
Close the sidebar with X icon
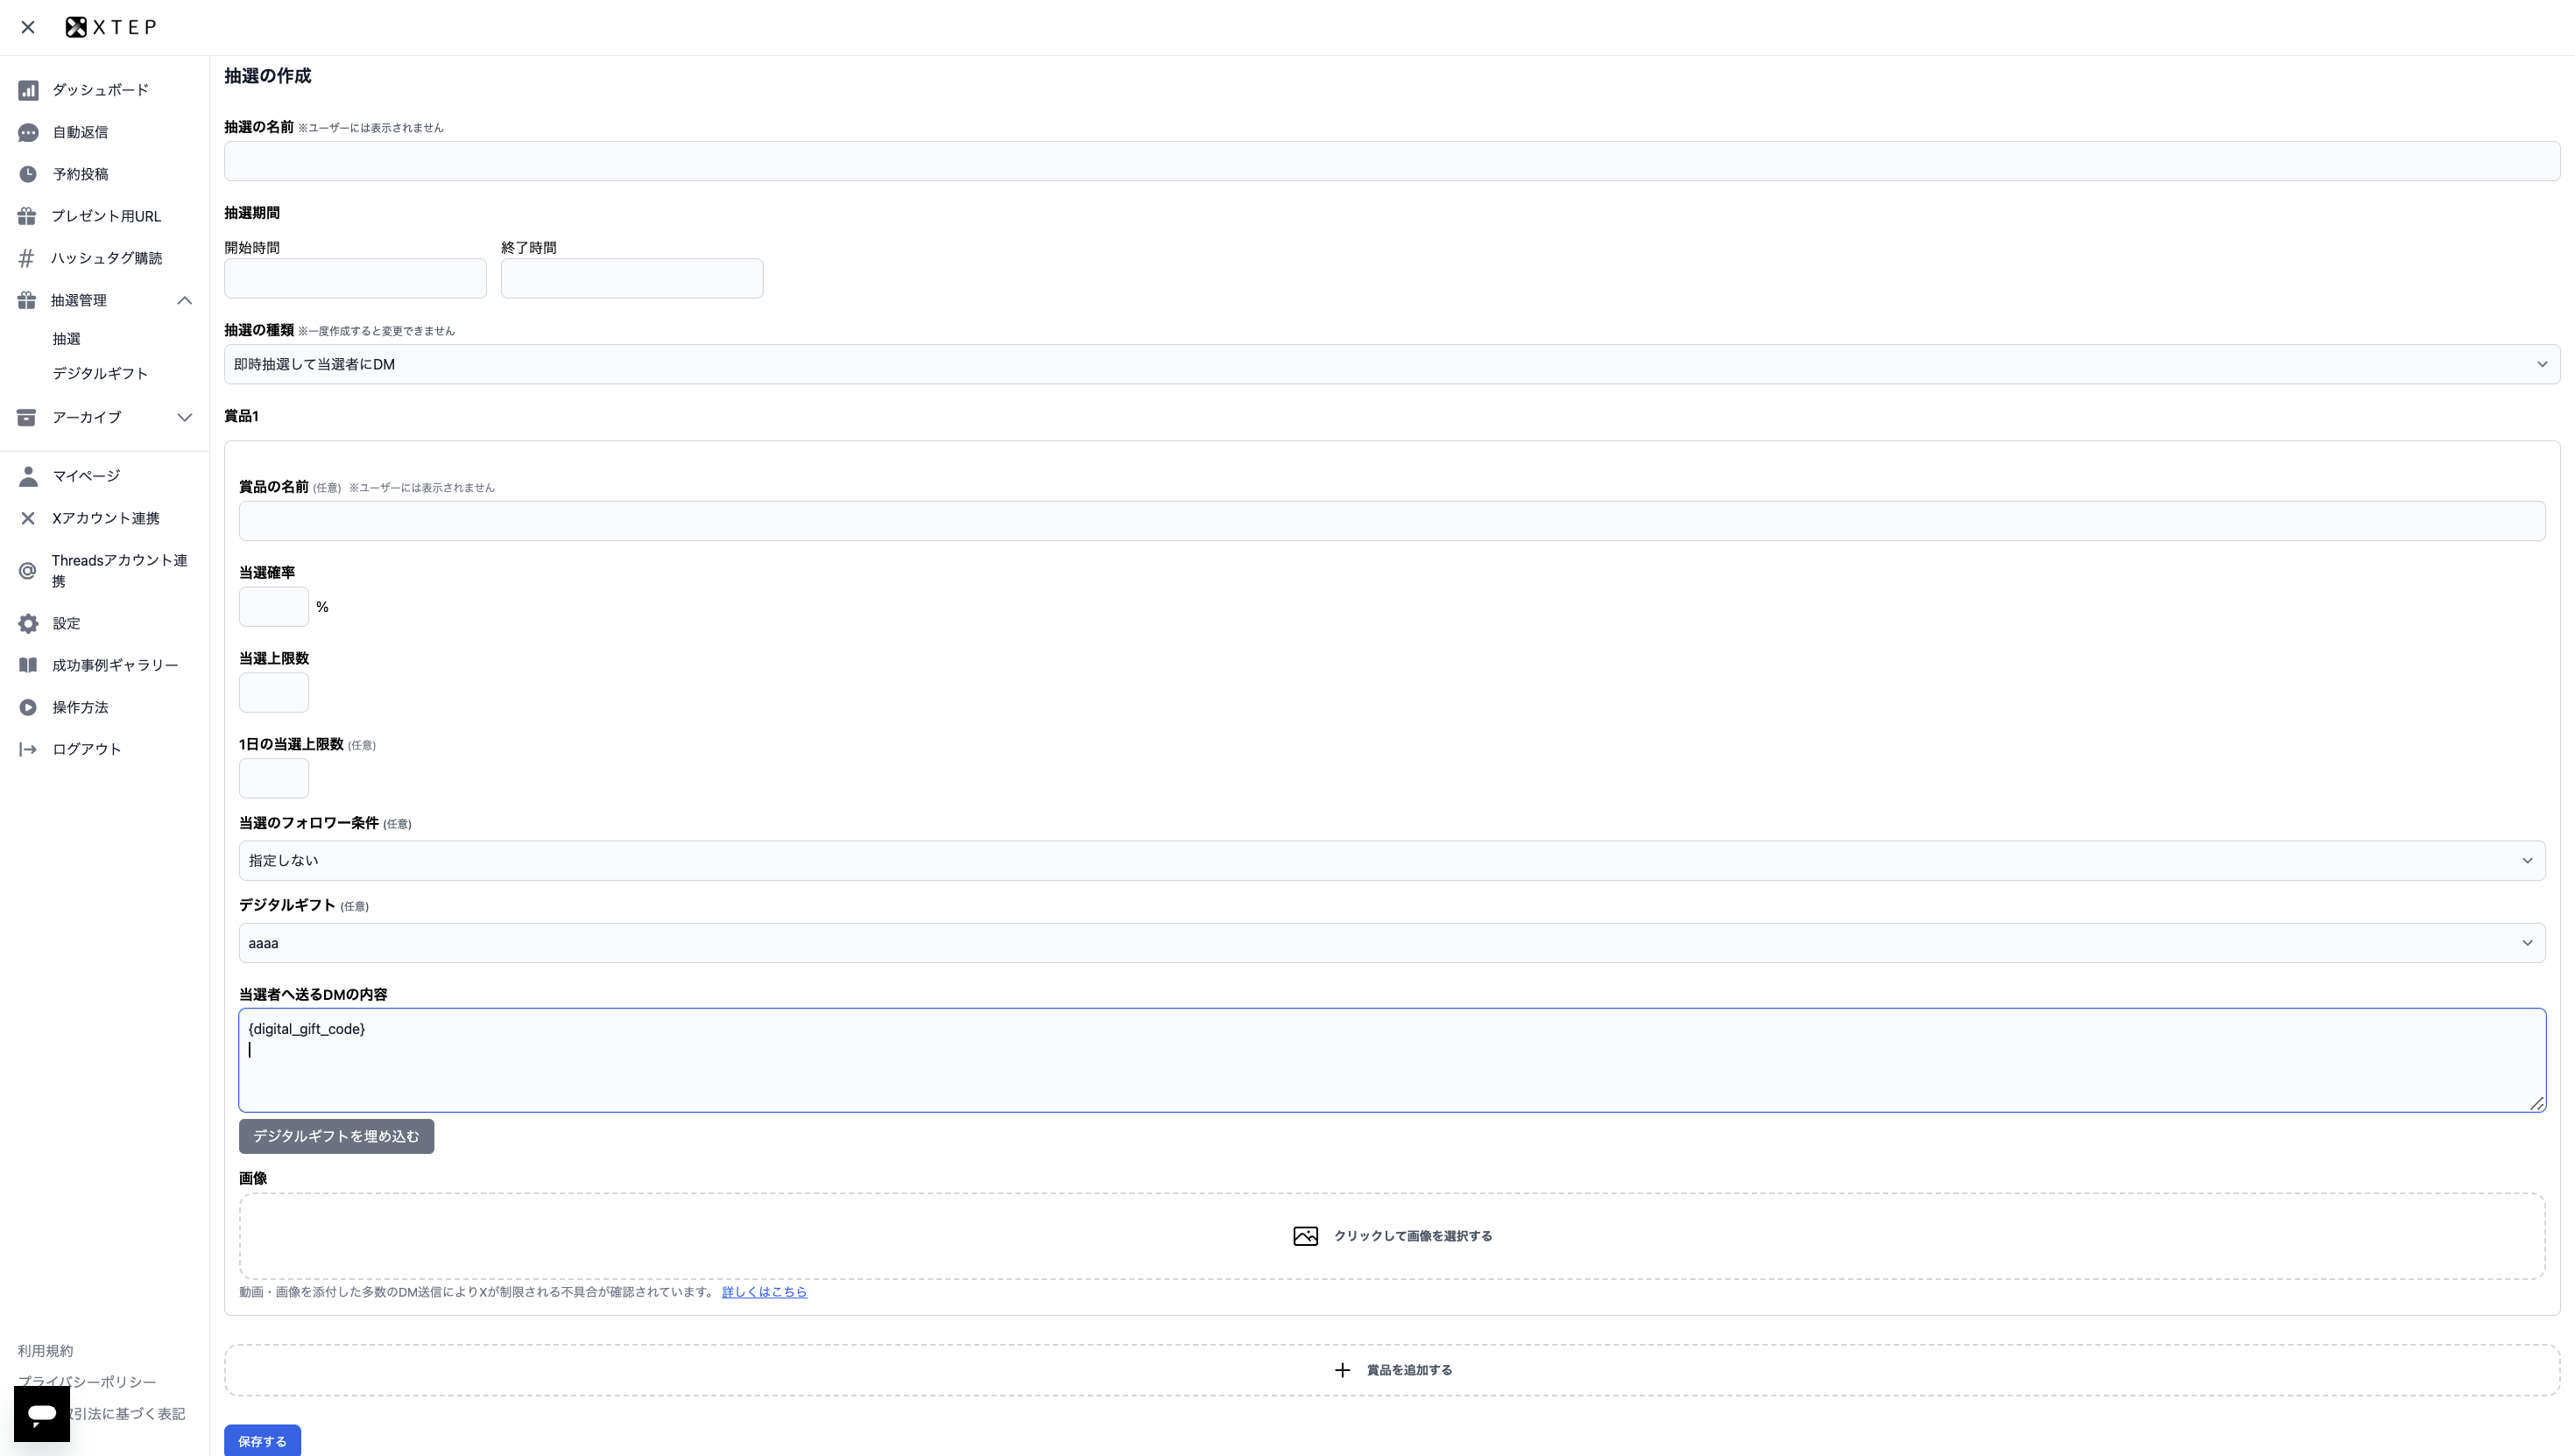28,27
